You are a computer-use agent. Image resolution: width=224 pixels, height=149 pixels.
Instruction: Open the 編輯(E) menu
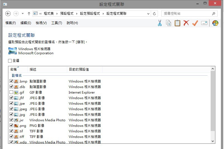click(26, 23)
